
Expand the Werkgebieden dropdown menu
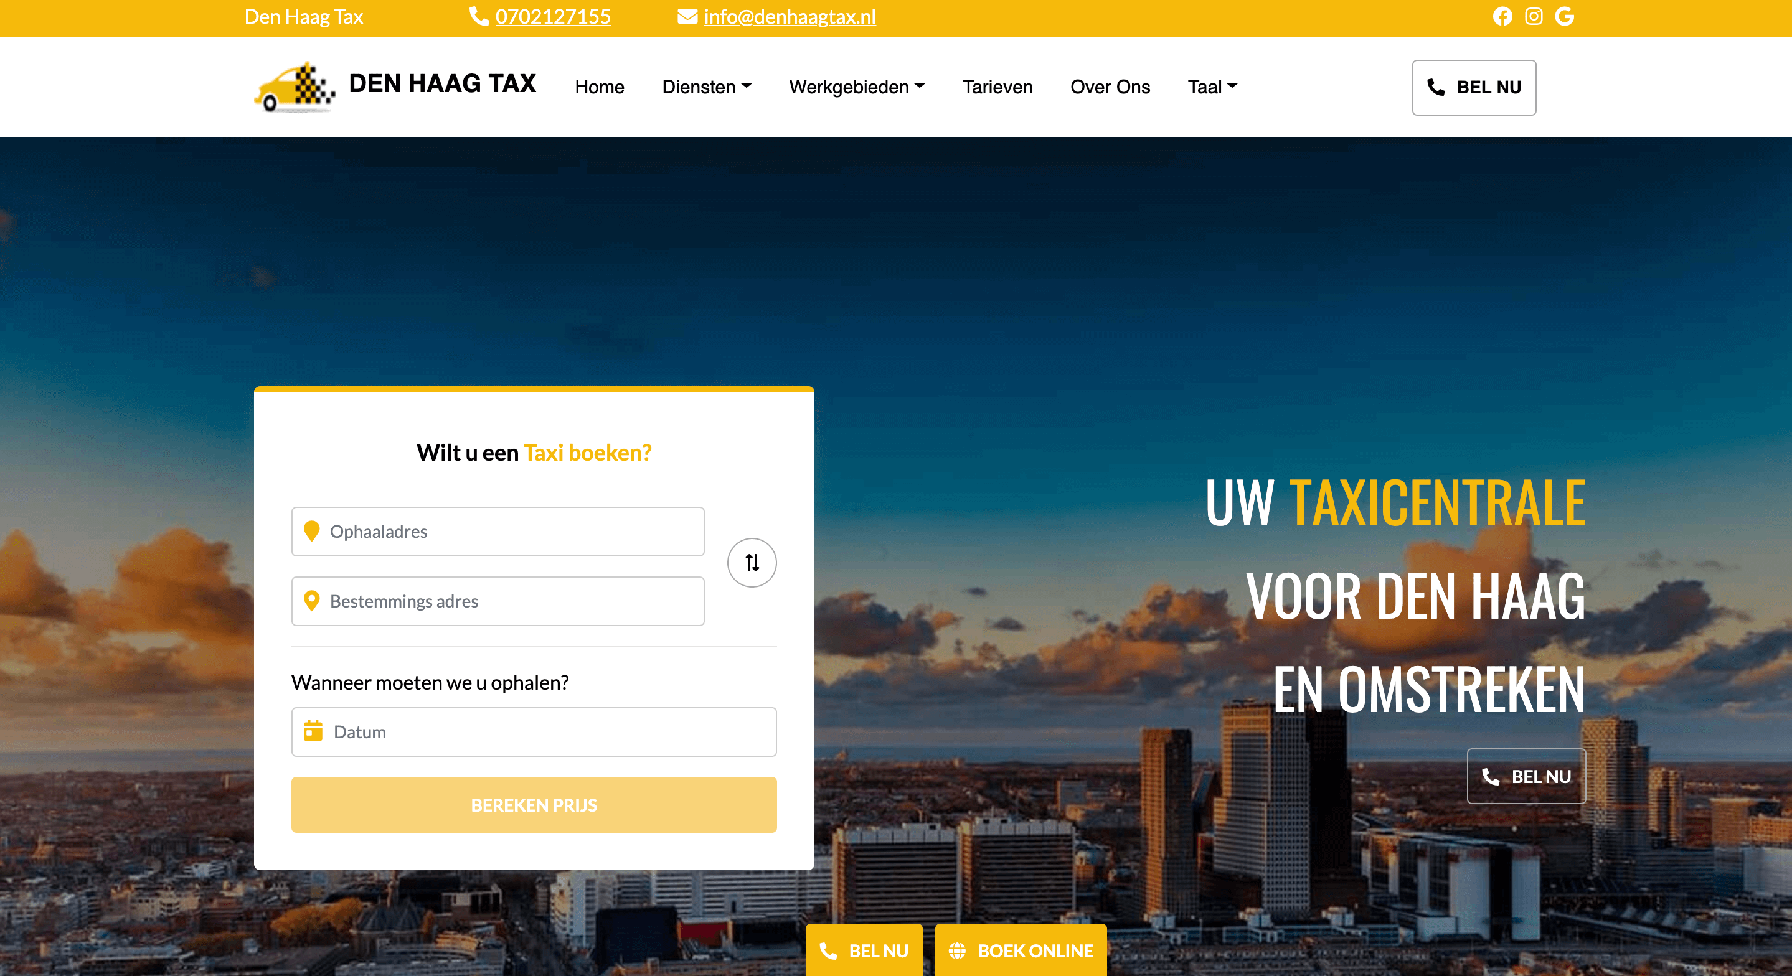(856, 87)
